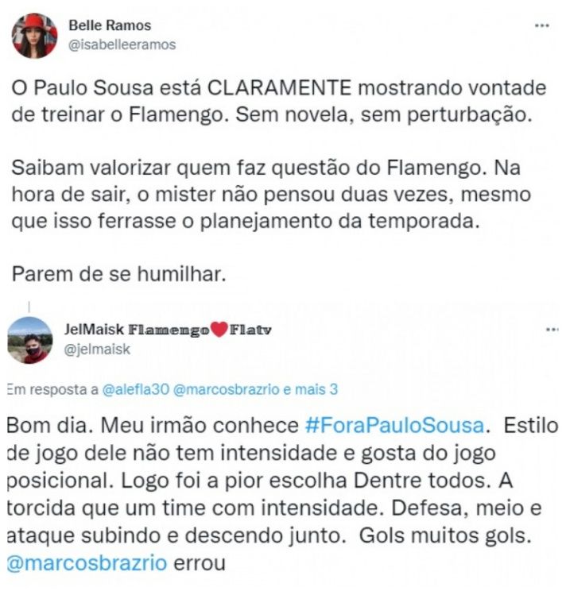Open @marcosbrazrio in reply-to line
The height and width of the screenshot is (595, 566).
point(227,390)
